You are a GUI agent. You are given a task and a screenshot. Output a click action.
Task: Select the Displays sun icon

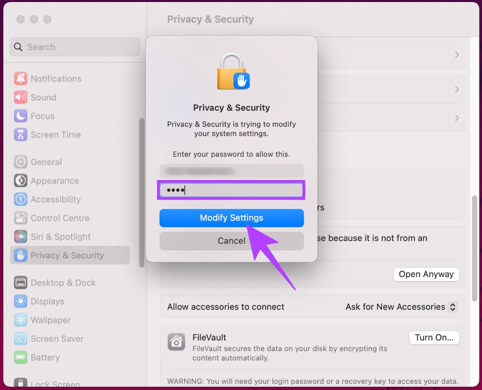coord(20,302)
